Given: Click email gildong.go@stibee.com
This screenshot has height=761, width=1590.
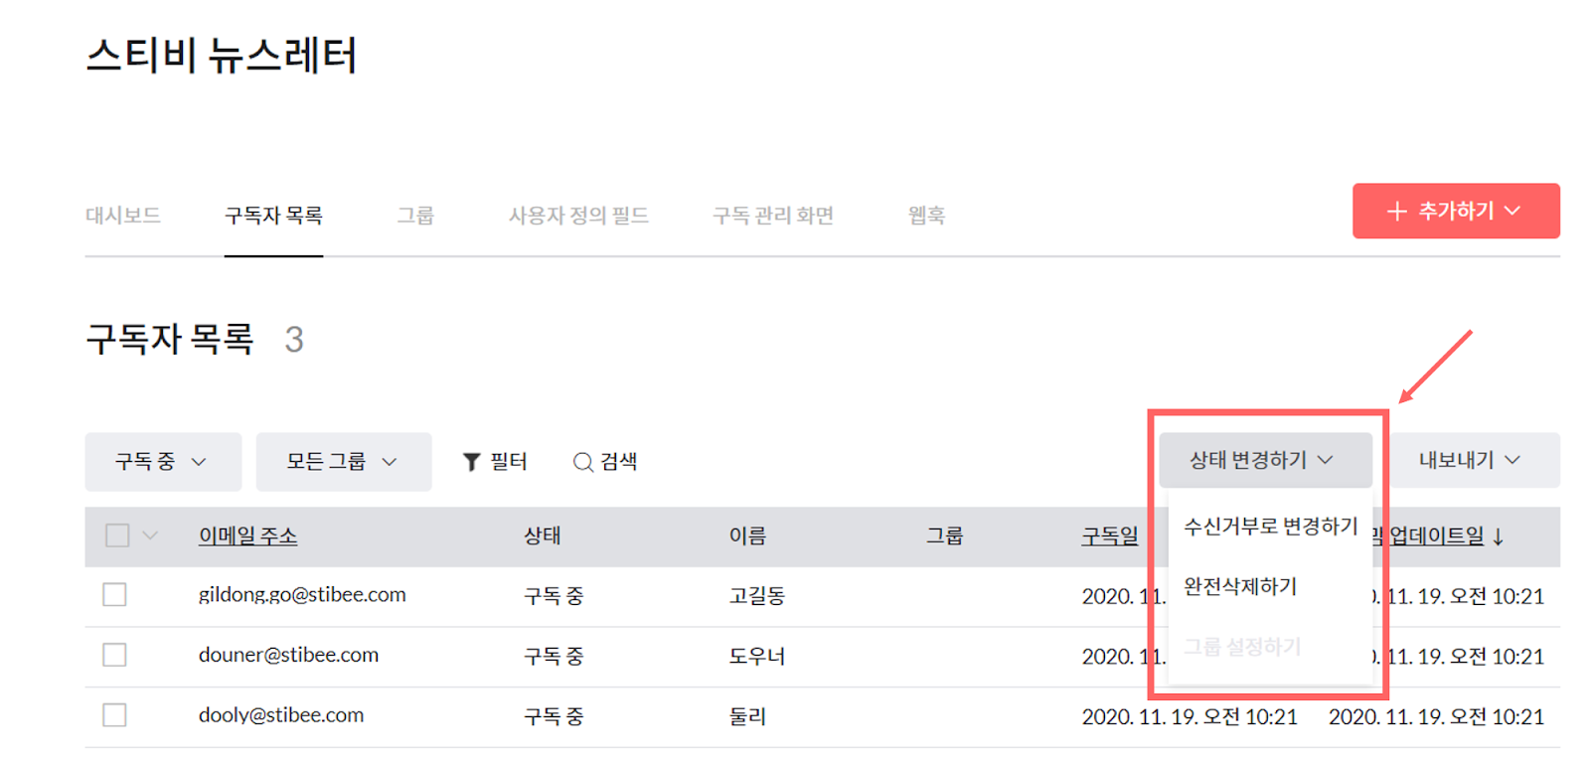Looking at the screenshot, I should [x=302, y=595].
